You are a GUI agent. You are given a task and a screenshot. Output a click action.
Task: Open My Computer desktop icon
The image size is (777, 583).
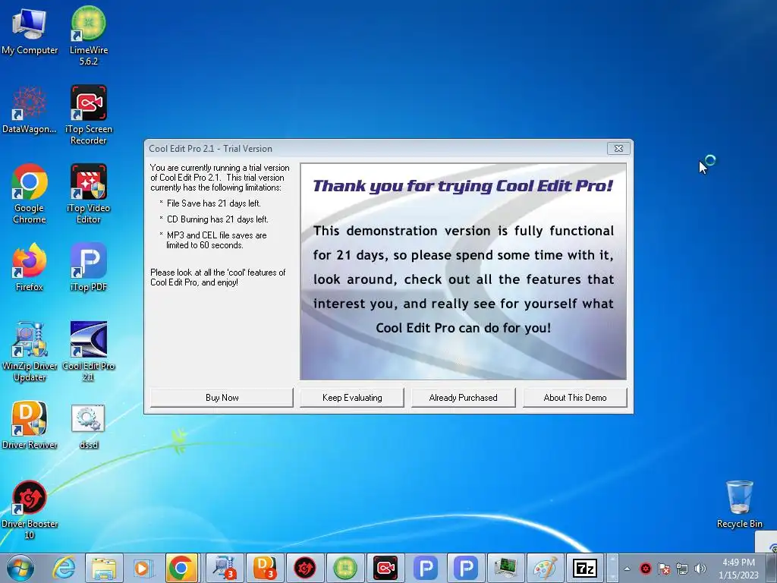coord(30,30)
